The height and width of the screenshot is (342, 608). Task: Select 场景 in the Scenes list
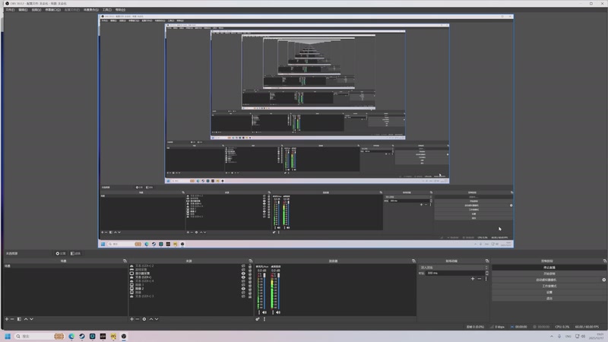point(65,266)
